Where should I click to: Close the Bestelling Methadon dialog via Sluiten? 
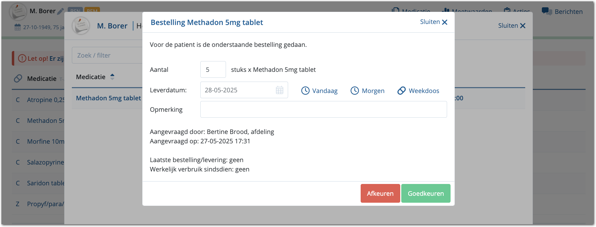[434, 22]
